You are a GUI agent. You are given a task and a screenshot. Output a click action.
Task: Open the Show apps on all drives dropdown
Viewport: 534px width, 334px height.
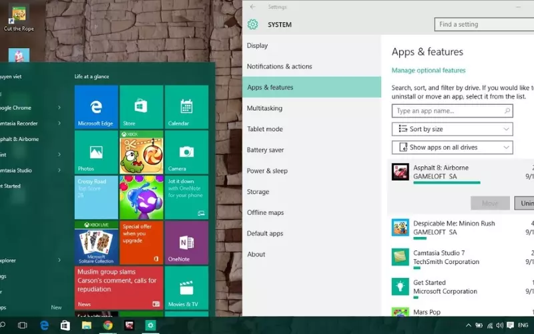tap(453, 148)
